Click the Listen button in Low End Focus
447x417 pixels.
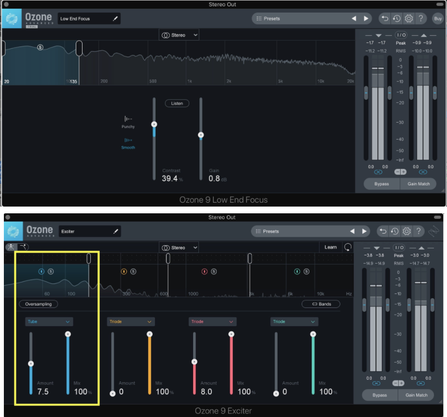click(x=177, y=103)
